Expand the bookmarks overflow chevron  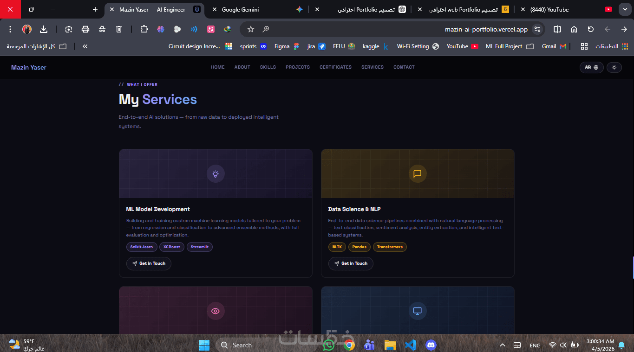pyautogui.click(x=85, y=46)
